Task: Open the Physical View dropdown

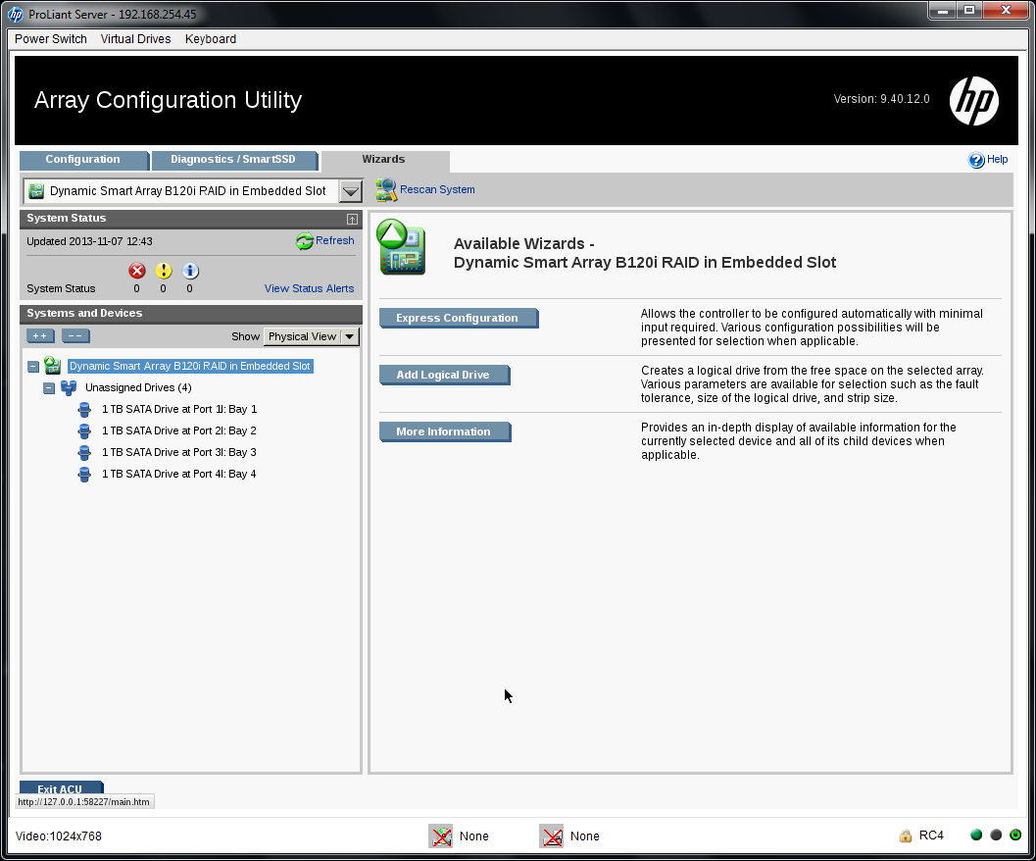Action: click(x=312, y=336)
